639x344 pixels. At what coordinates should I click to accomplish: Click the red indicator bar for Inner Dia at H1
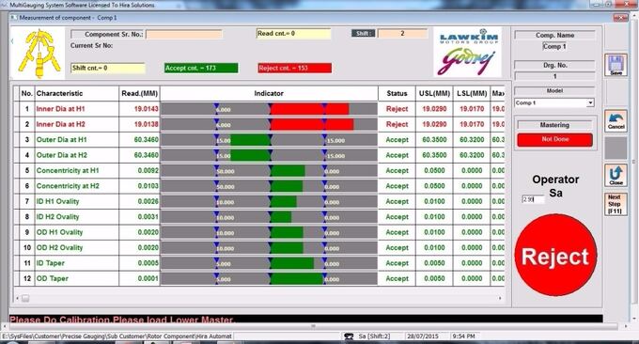310,109
